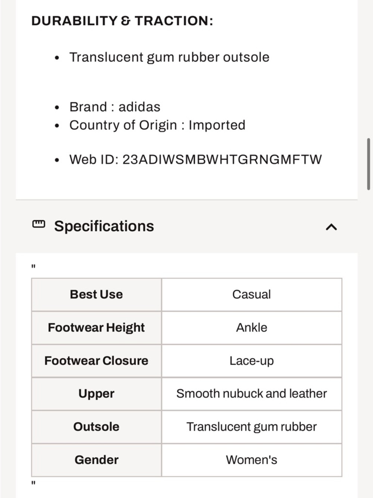Click the Footwear Closure row label
The height and width of the screenshot is (498, 373).
[x=96, y=361]
